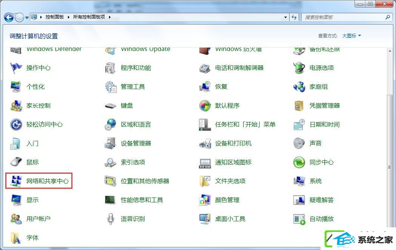Click the 凭据管理器 safe icon
Viewport: 396px width, 250px height.
point(299,106)
